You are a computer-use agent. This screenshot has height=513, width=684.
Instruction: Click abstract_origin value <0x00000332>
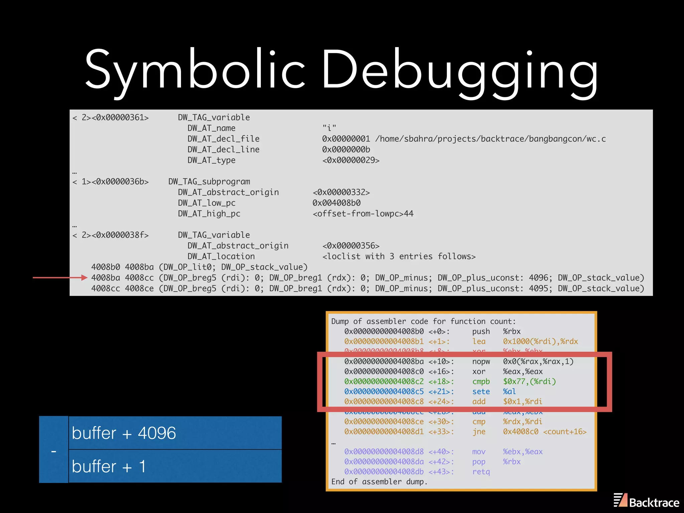341,192
